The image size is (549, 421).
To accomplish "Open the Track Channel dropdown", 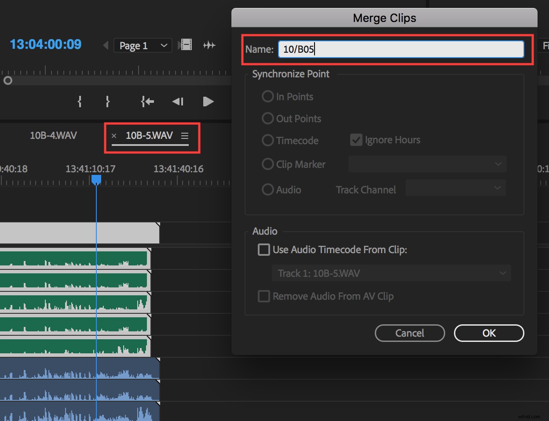I will [455, 188].
